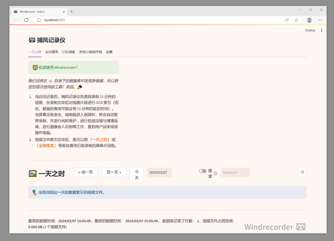Open a new browser tab with the plus icon

coord(71,11)
